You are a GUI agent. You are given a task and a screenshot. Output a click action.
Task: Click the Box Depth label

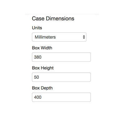tap(42, 88)
